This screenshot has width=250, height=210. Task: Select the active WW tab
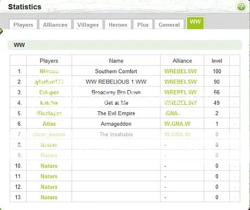pyautogui.click(x=195, y=23)
